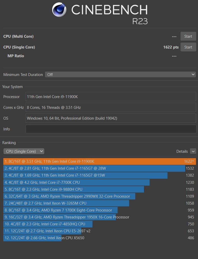Select ranking row Intel Core i7-4850HQ CPU

[x=100, y=224]
